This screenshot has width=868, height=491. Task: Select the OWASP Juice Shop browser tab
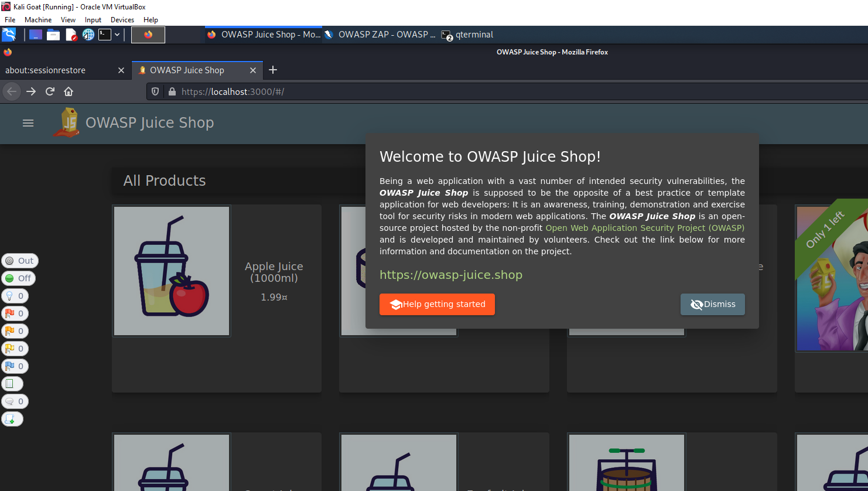pos(197,70)
